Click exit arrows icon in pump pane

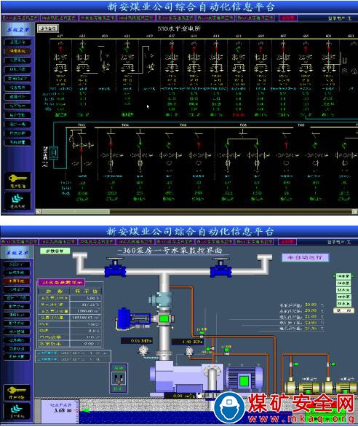pos(17,411)
